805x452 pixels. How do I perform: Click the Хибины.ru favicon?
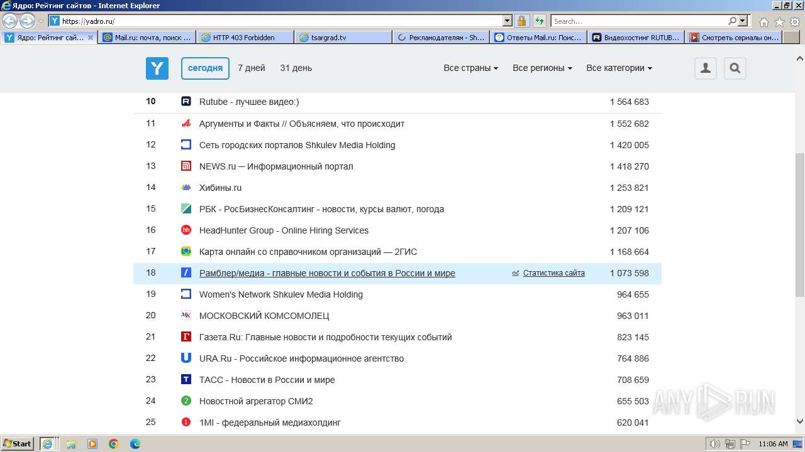tap(186, 188)
